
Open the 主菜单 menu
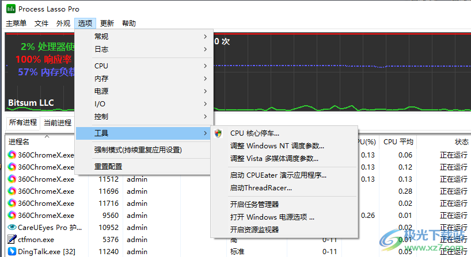(16, 23)
